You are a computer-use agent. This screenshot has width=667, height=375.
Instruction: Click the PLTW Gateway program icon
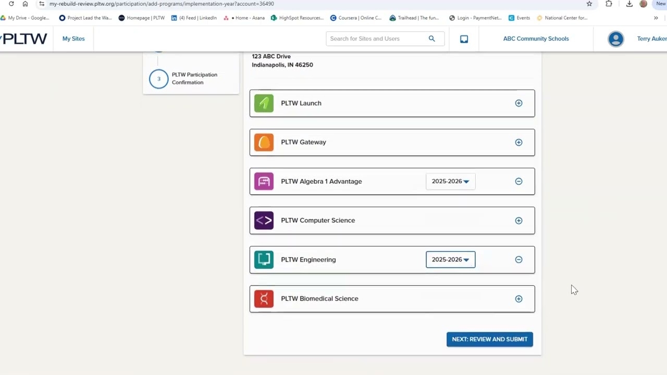[263, 142]
